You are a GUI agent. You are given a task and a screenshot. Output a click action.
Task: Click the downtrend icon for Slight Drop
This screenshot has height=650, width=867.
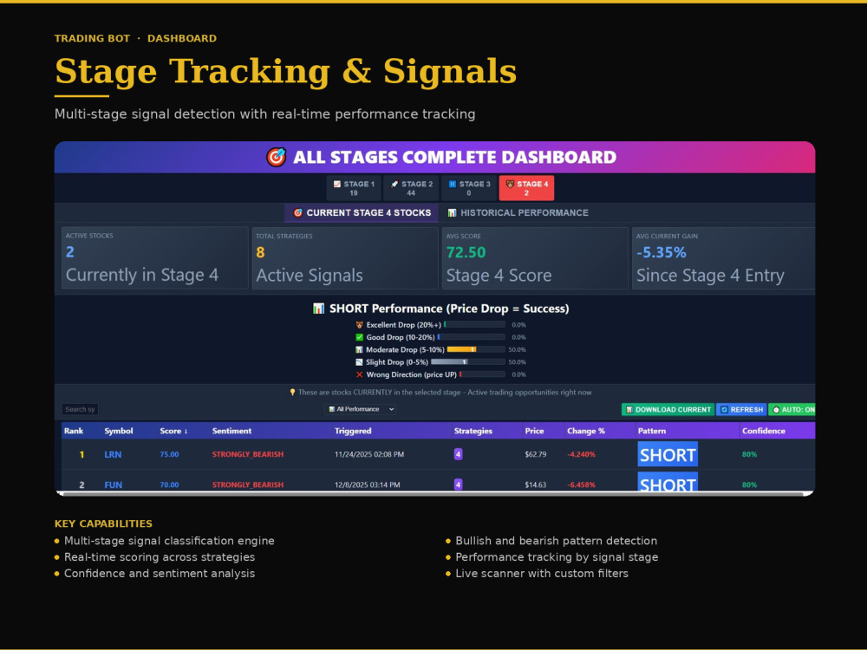point(360,362)
